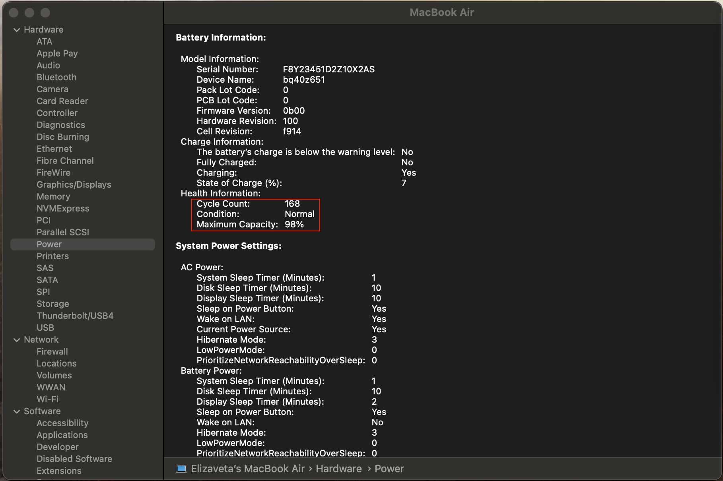The height and width of the screenshot is (481, 723).
Task: Open the Parallel SCSI entry
Action: pyautogui.click(x=63, y=232)
